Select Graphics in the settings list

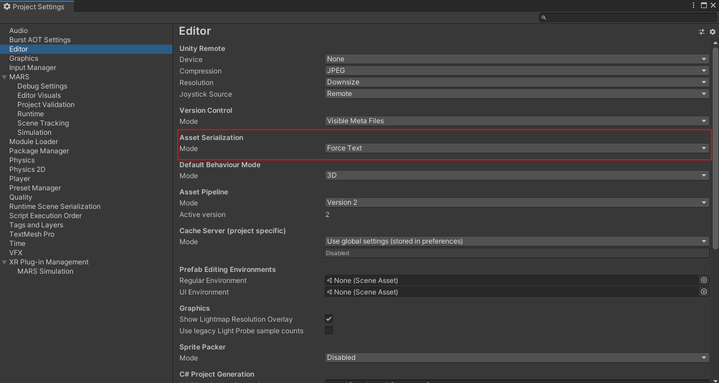(24, 58)
